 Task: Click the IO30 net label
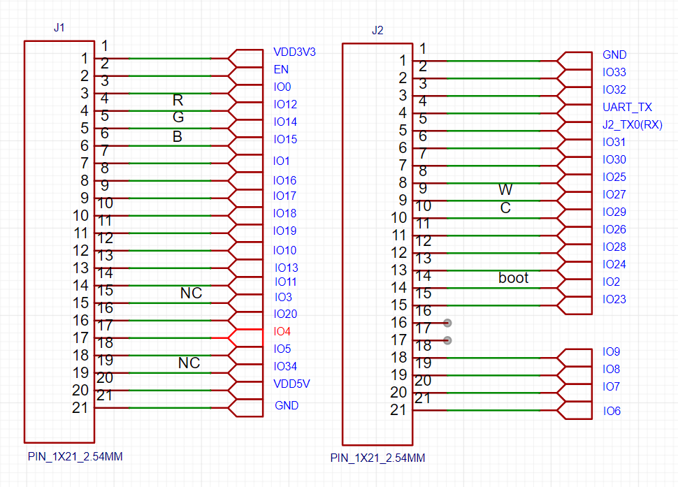614,159
